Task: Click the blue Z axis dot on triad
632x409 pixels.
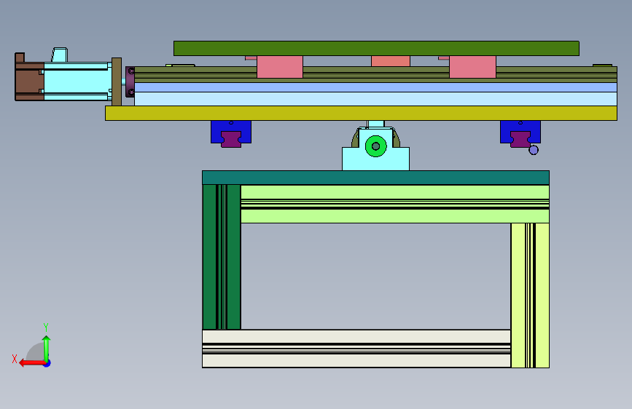Action: [x=47, y=363]
